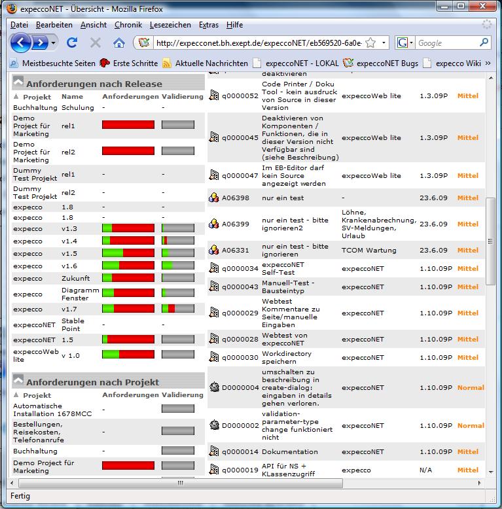This screenshot has height=509, width=502.
Task: Click the browser Back arrow button
Action: [x=21, y=43]
